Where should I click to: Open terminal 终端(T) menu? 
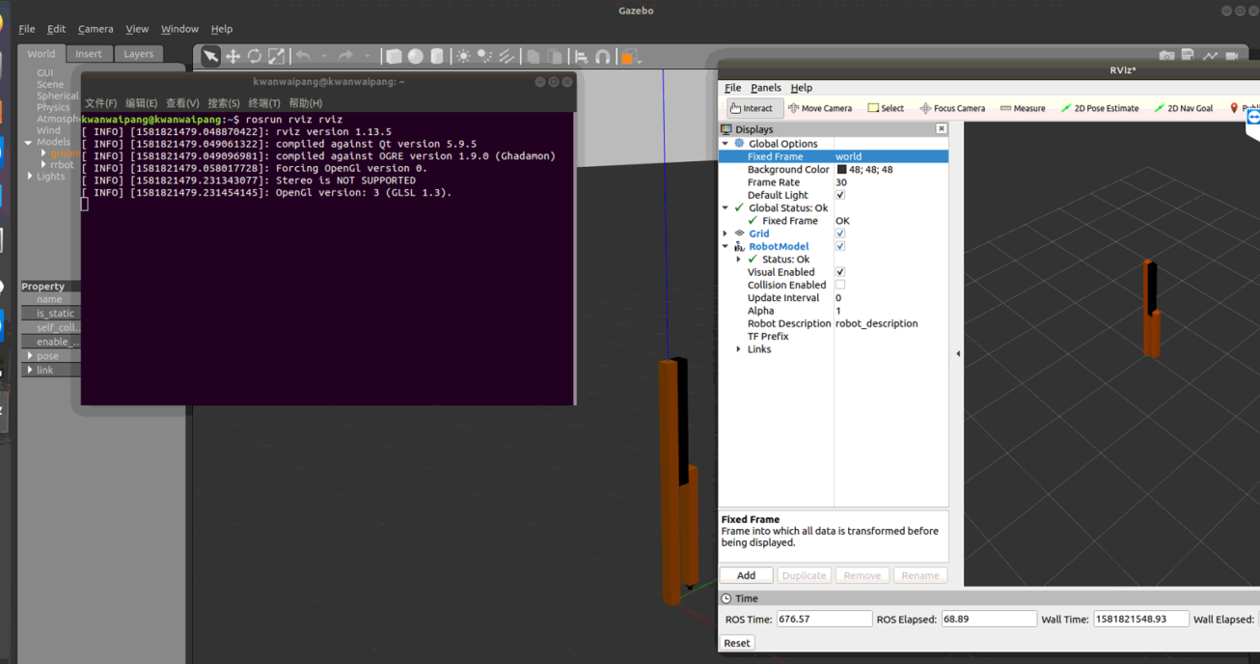[x=264, y=103]
